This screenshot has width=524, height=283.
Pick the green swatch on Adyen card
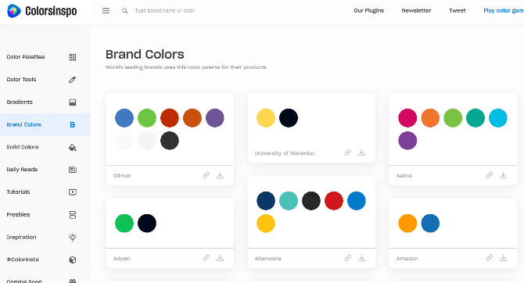coord(124,223)
